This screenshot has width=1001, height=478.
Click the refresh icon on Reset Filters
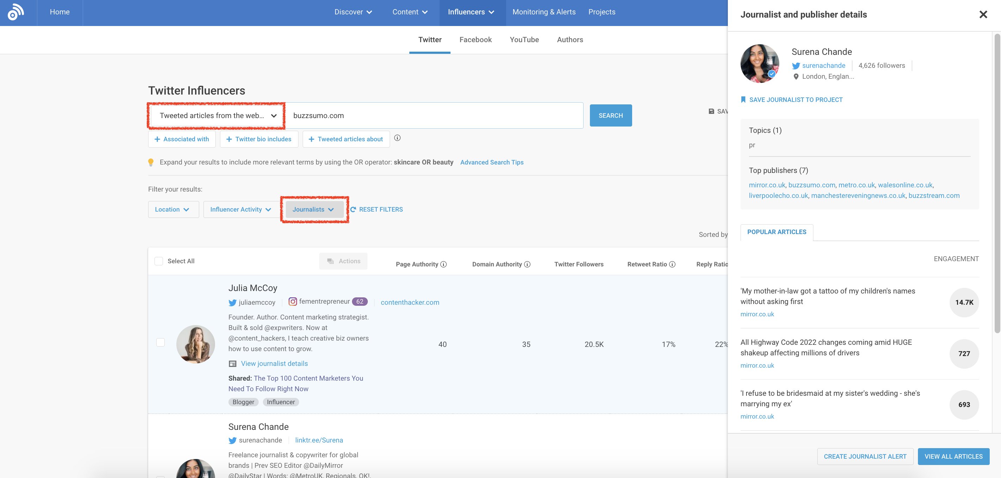click(353, 209)
